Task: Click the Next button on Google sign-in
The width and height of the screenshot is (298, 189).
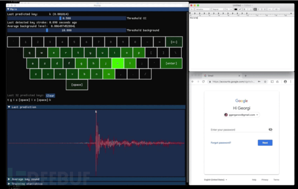Action: tap(265, 143)
